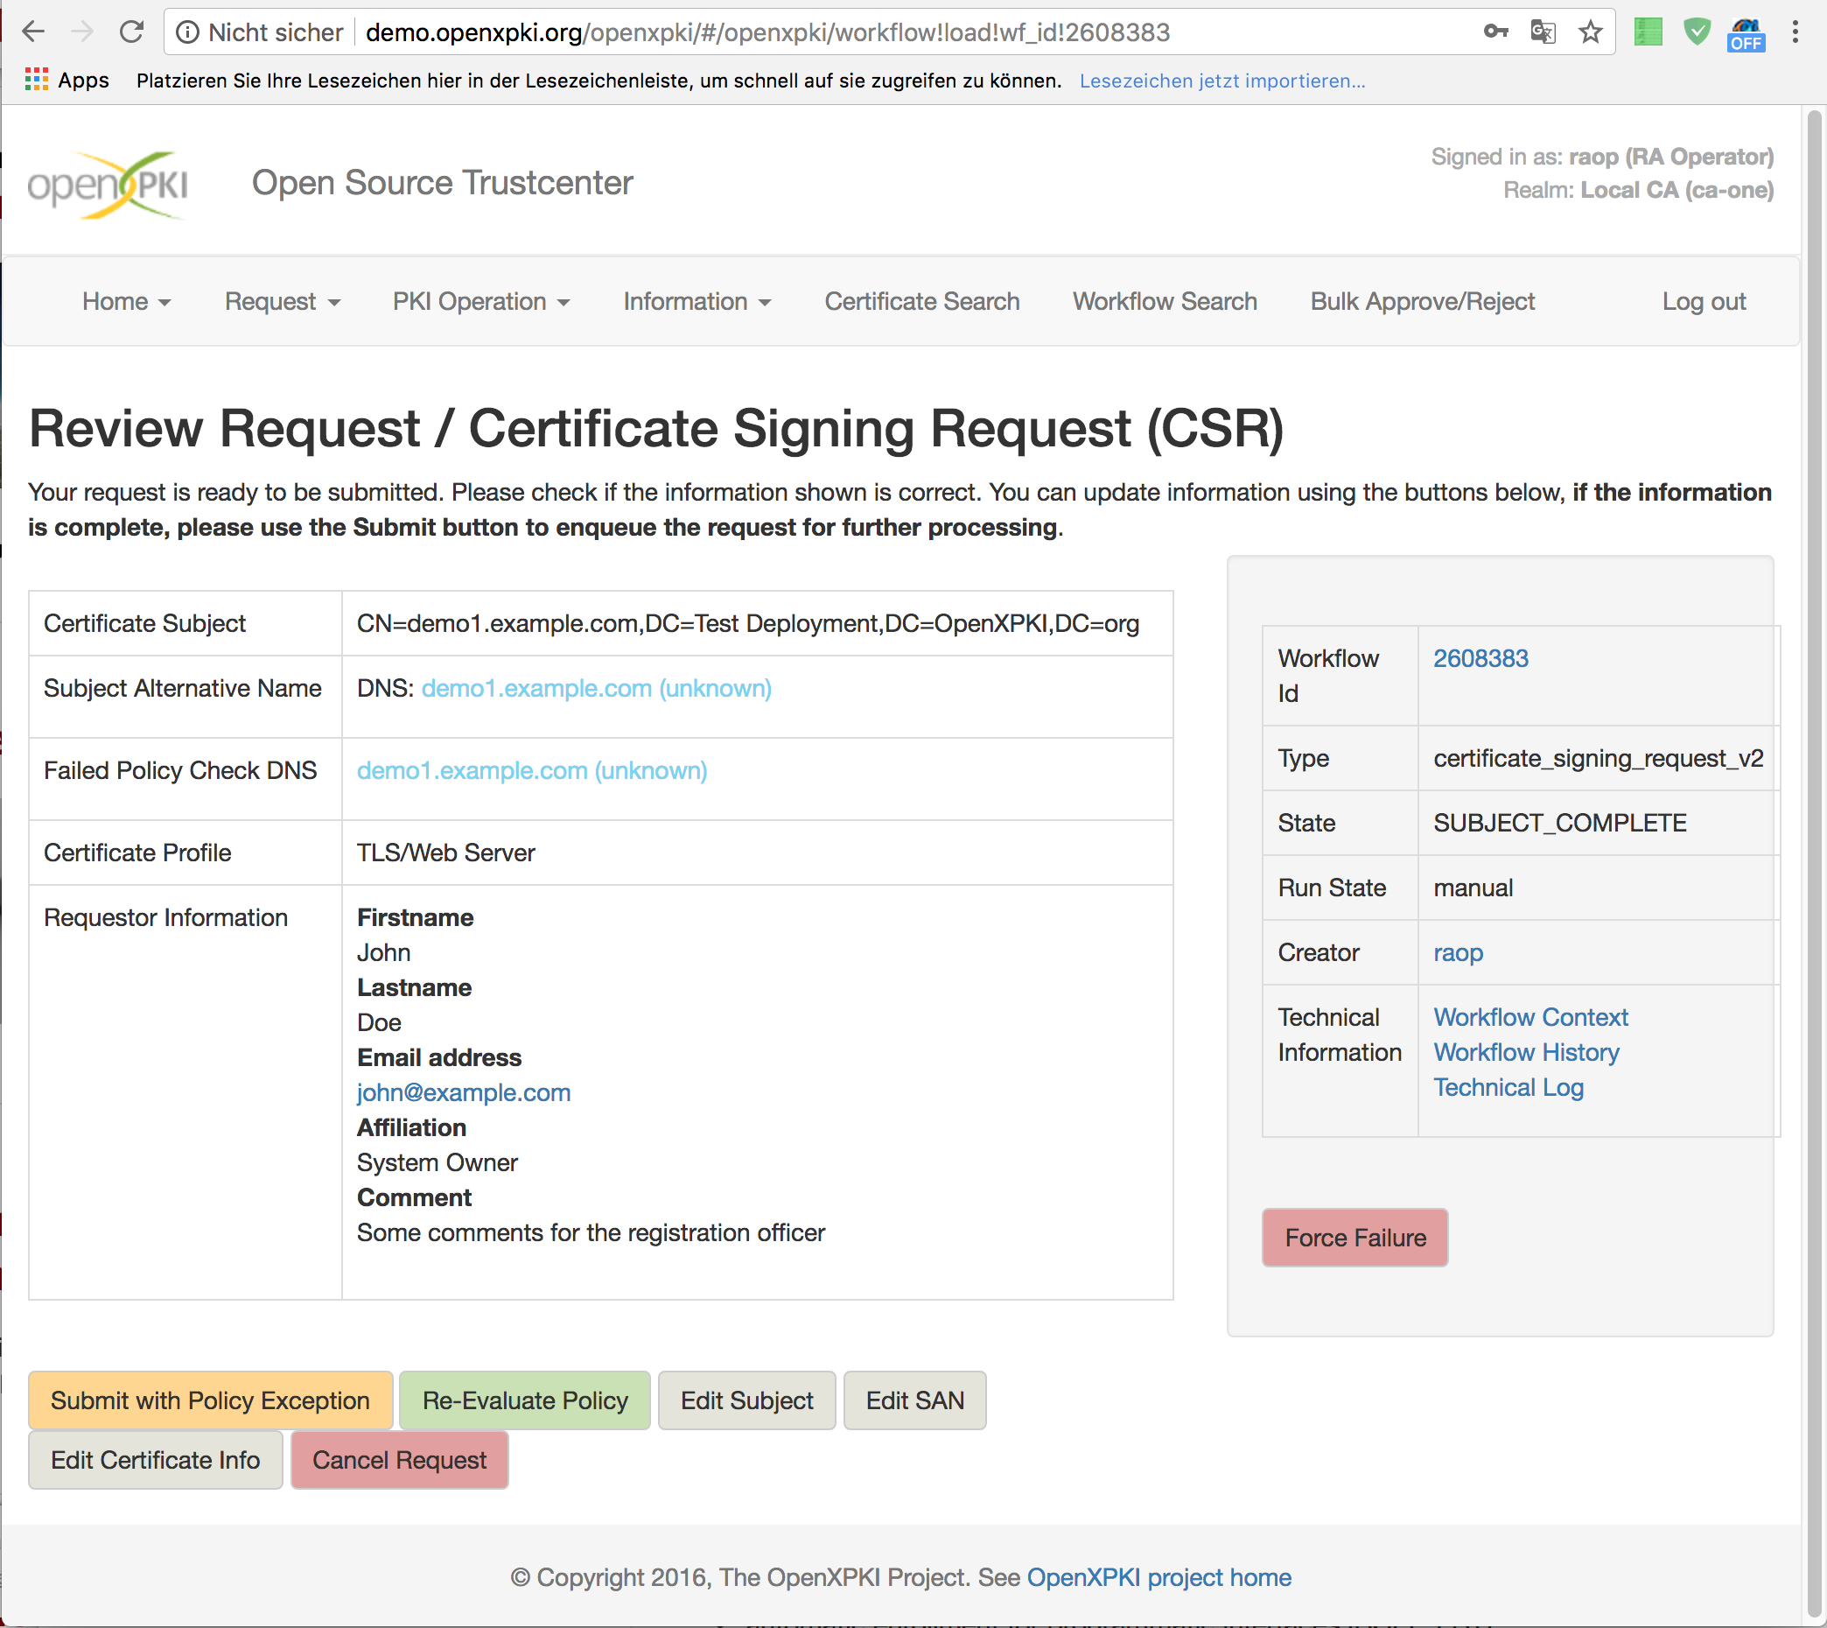The height and width of the screenshot is (1628, 1827).
Task: Bookmark page with the star icon
Action: tap(1590, 32)
